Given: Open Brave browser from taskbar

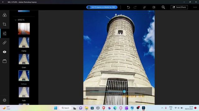Looking at the screenshot, I should (x=104, y=108).
